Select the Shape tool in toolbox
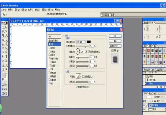The image size is (166, 115). (x=6, y=61)
